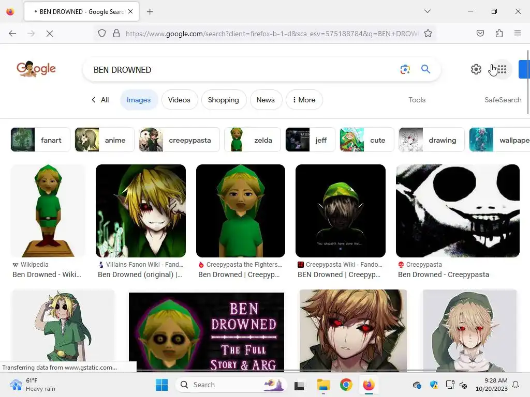Open a new tab with the plus button

[150, 12]
